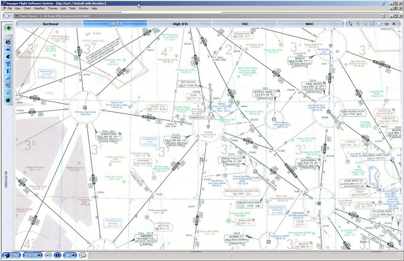Click the small plane icon beside File menu

pyautogui.click(x=4, y=8)
